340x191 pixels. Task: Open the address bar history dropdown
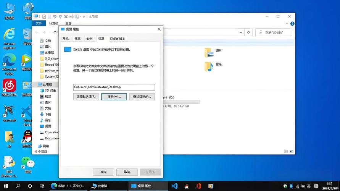[241, 32]
